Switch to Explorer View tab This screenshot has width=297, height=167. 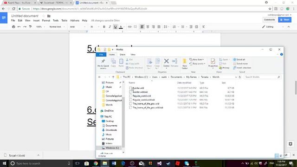tap(133, 55)
